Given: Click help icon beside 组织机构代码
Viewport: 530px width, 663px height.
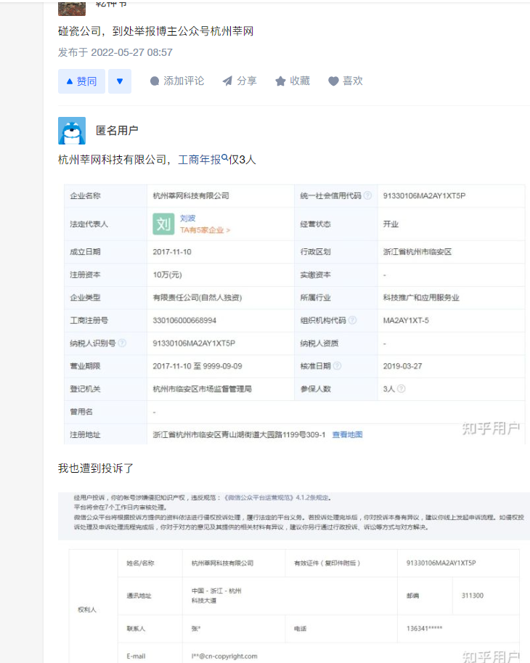Looking at the screenshot, I should click(352, 320).
